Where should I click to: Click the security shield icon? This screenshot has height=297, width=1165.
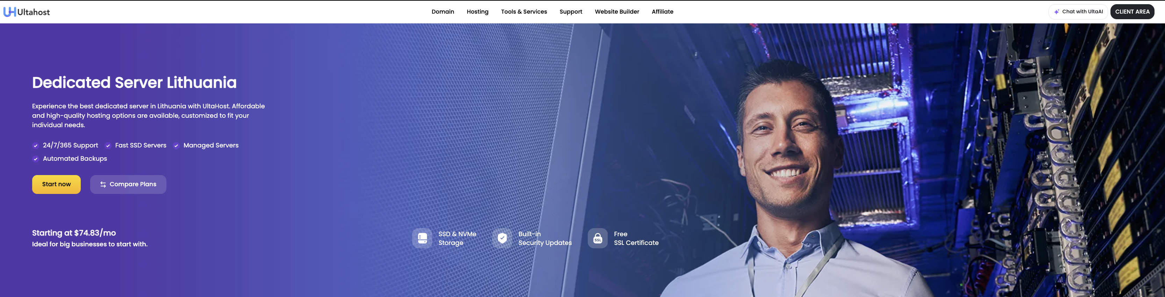pyautogui.click(x=502, y=238)
